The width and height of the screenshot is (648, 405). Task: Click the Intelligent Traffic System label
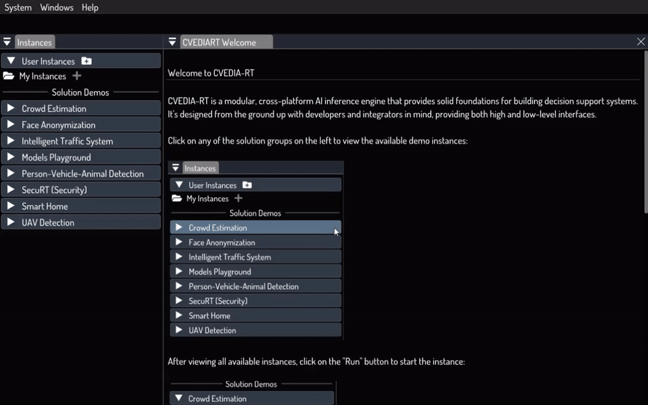(67, 141)
